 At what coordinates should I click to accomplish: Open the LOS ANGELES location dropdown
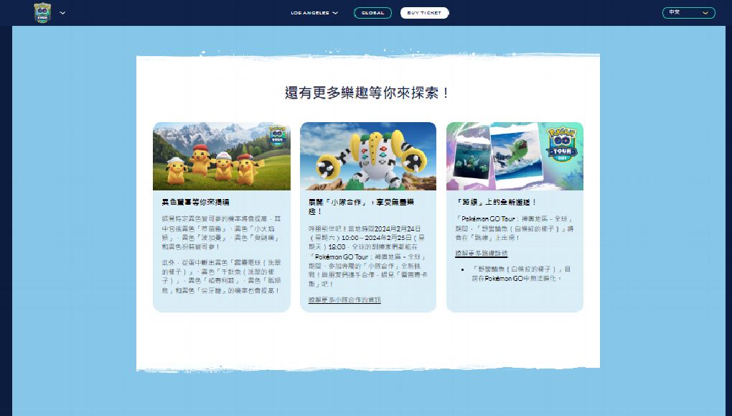tap(314, 13)
